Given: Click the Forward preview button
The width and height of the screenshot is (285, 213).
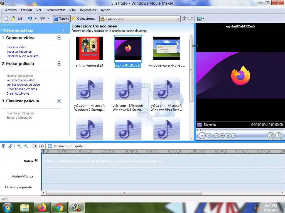Looking at the screenshot, I should 234,136.
